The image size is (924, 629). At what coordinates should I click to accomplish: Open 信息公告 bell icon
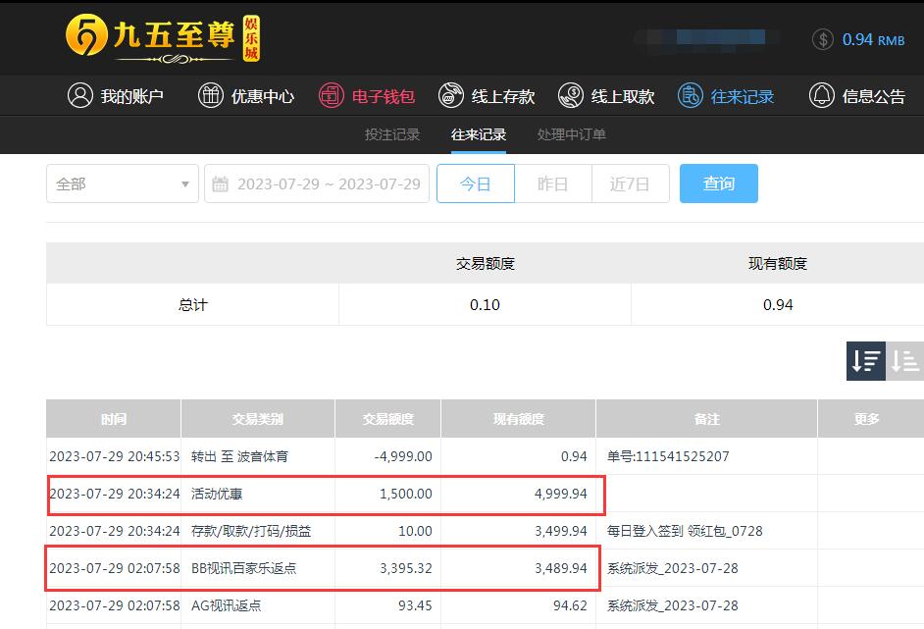821,95
